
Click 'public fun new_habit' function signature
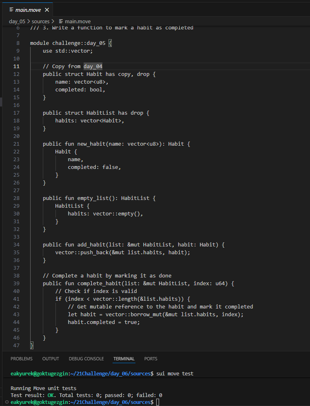pos(116,144)
